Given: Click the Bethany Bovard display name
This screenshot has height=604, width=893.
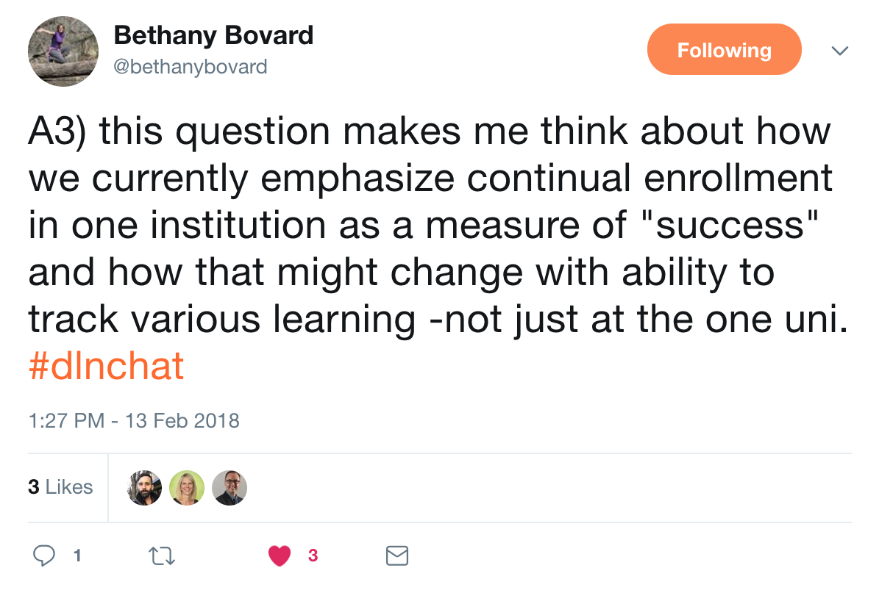Looking at the screenshot, I should [x=213, y=35].
